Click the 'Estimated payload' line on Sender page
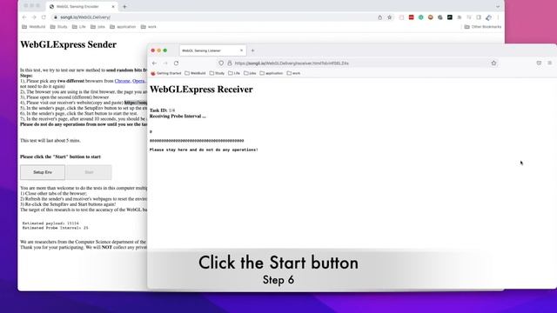This screenshot has width=557, height=313. (50, 223)
